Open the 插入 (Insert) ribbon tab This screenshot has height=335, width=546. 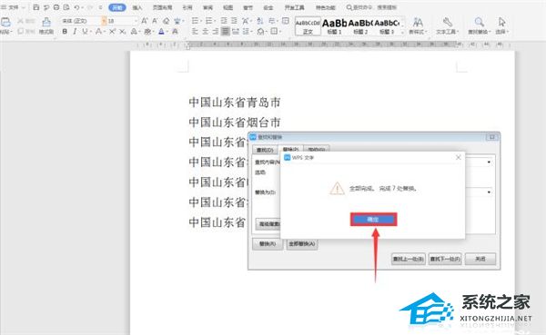(x=137, y=7)
